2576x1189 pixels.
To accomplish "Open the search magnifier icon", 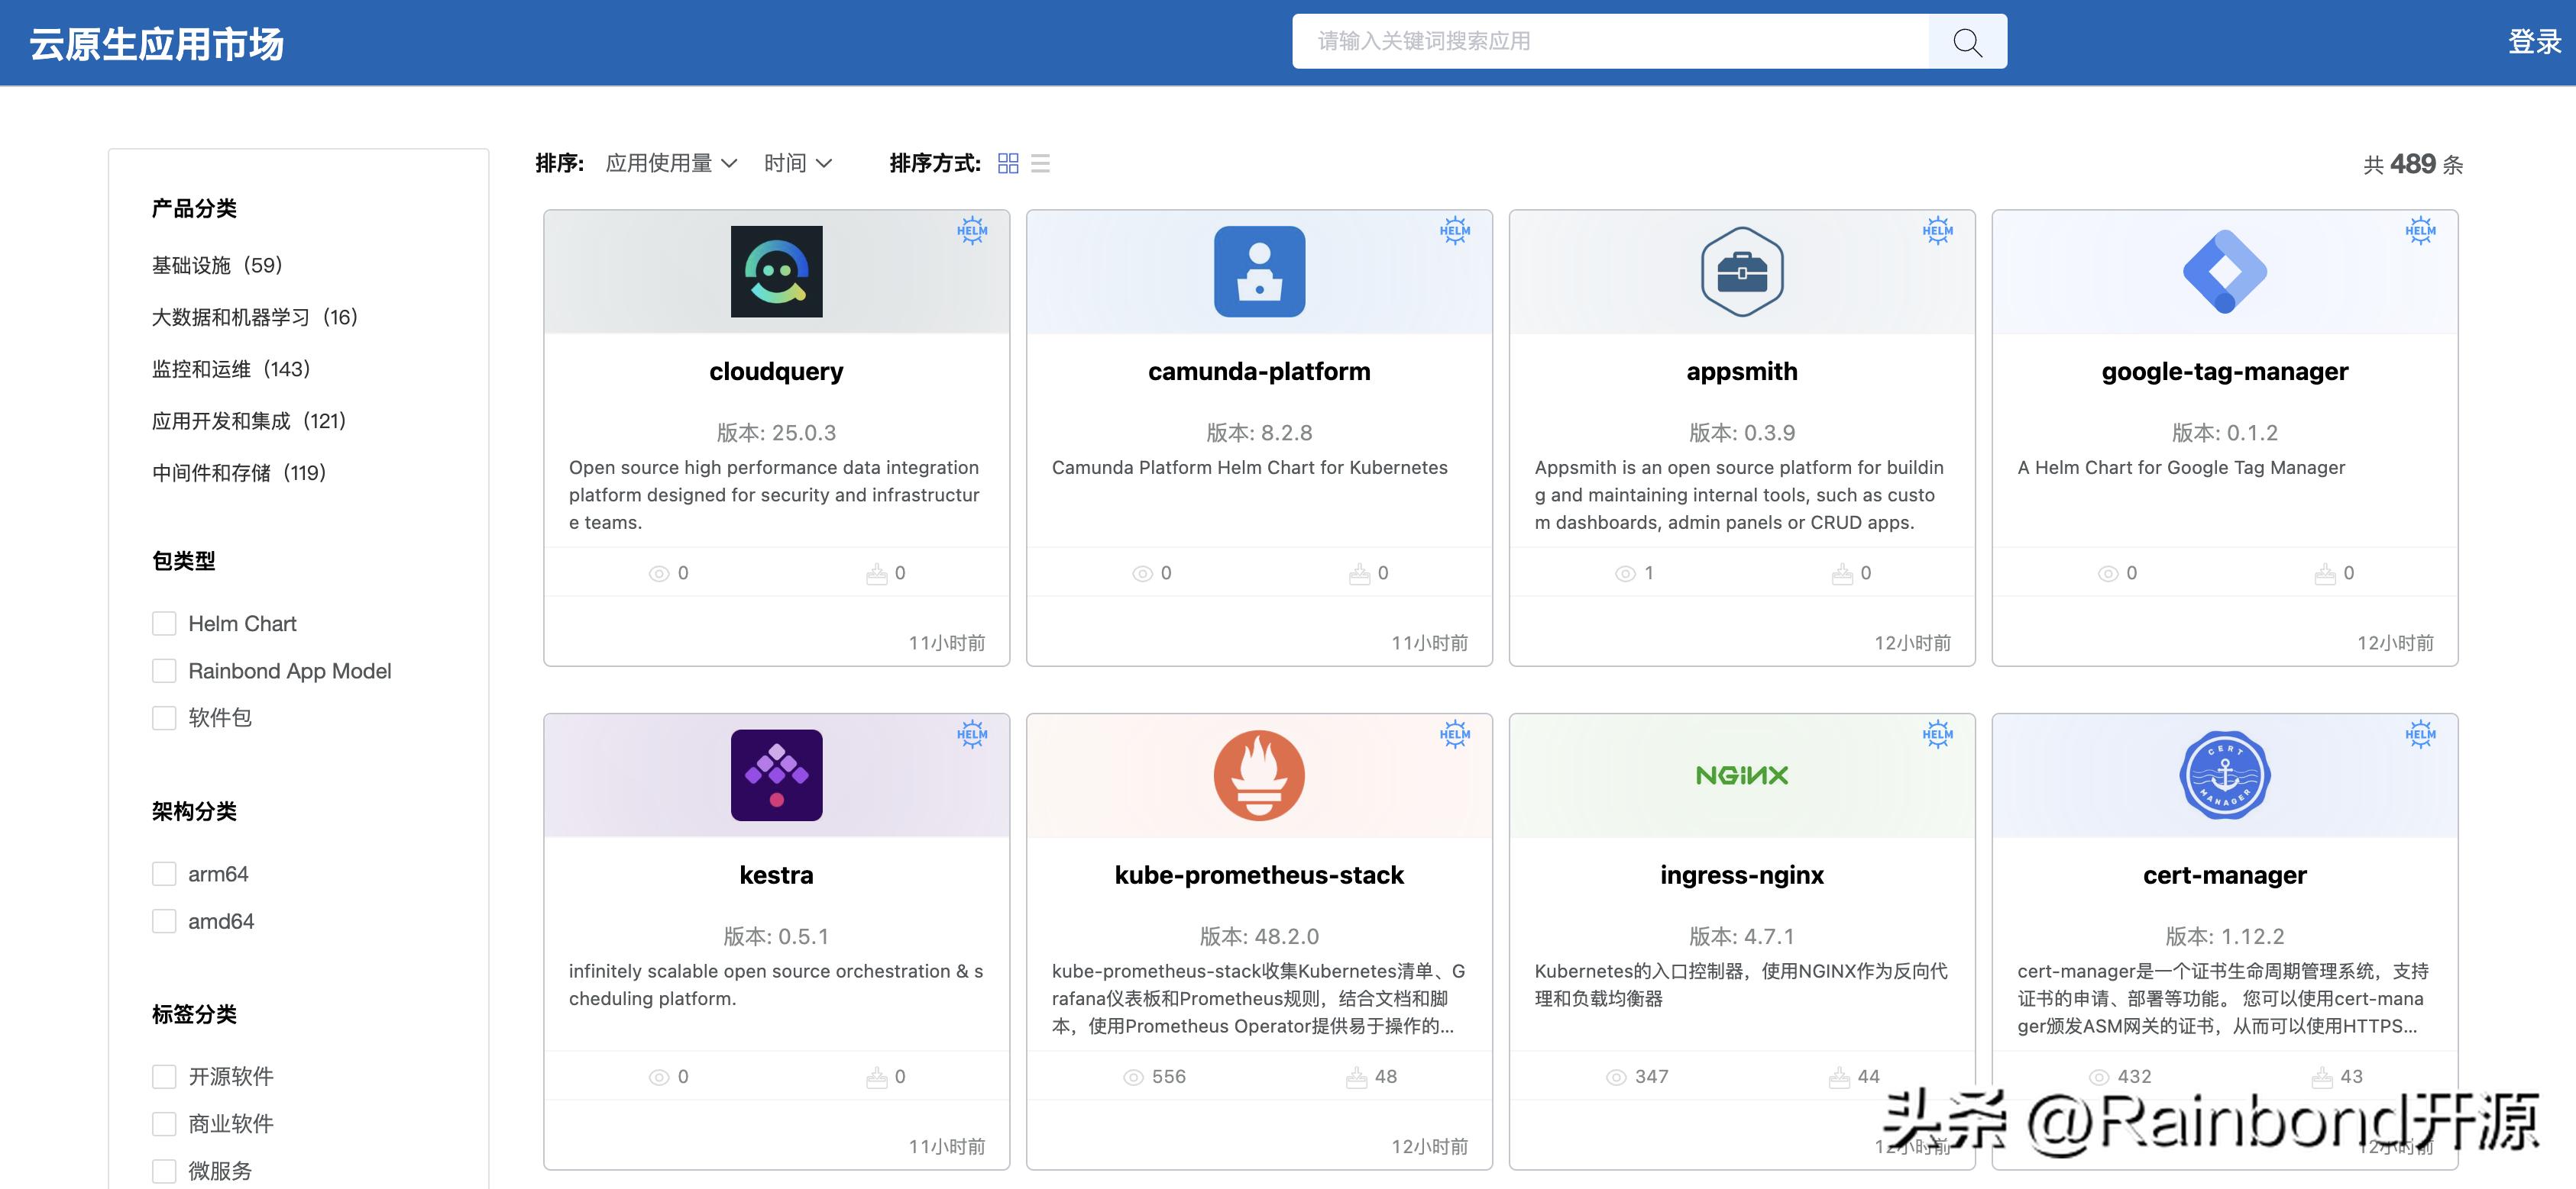I will coord(1966,41).
